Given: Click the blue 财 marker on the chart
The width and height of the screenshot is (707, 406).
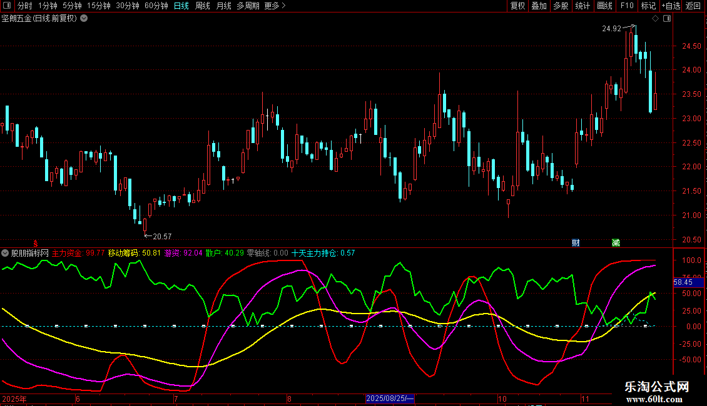Looking at the screenshot, I should pyautogui.click(x=576, y=242).
